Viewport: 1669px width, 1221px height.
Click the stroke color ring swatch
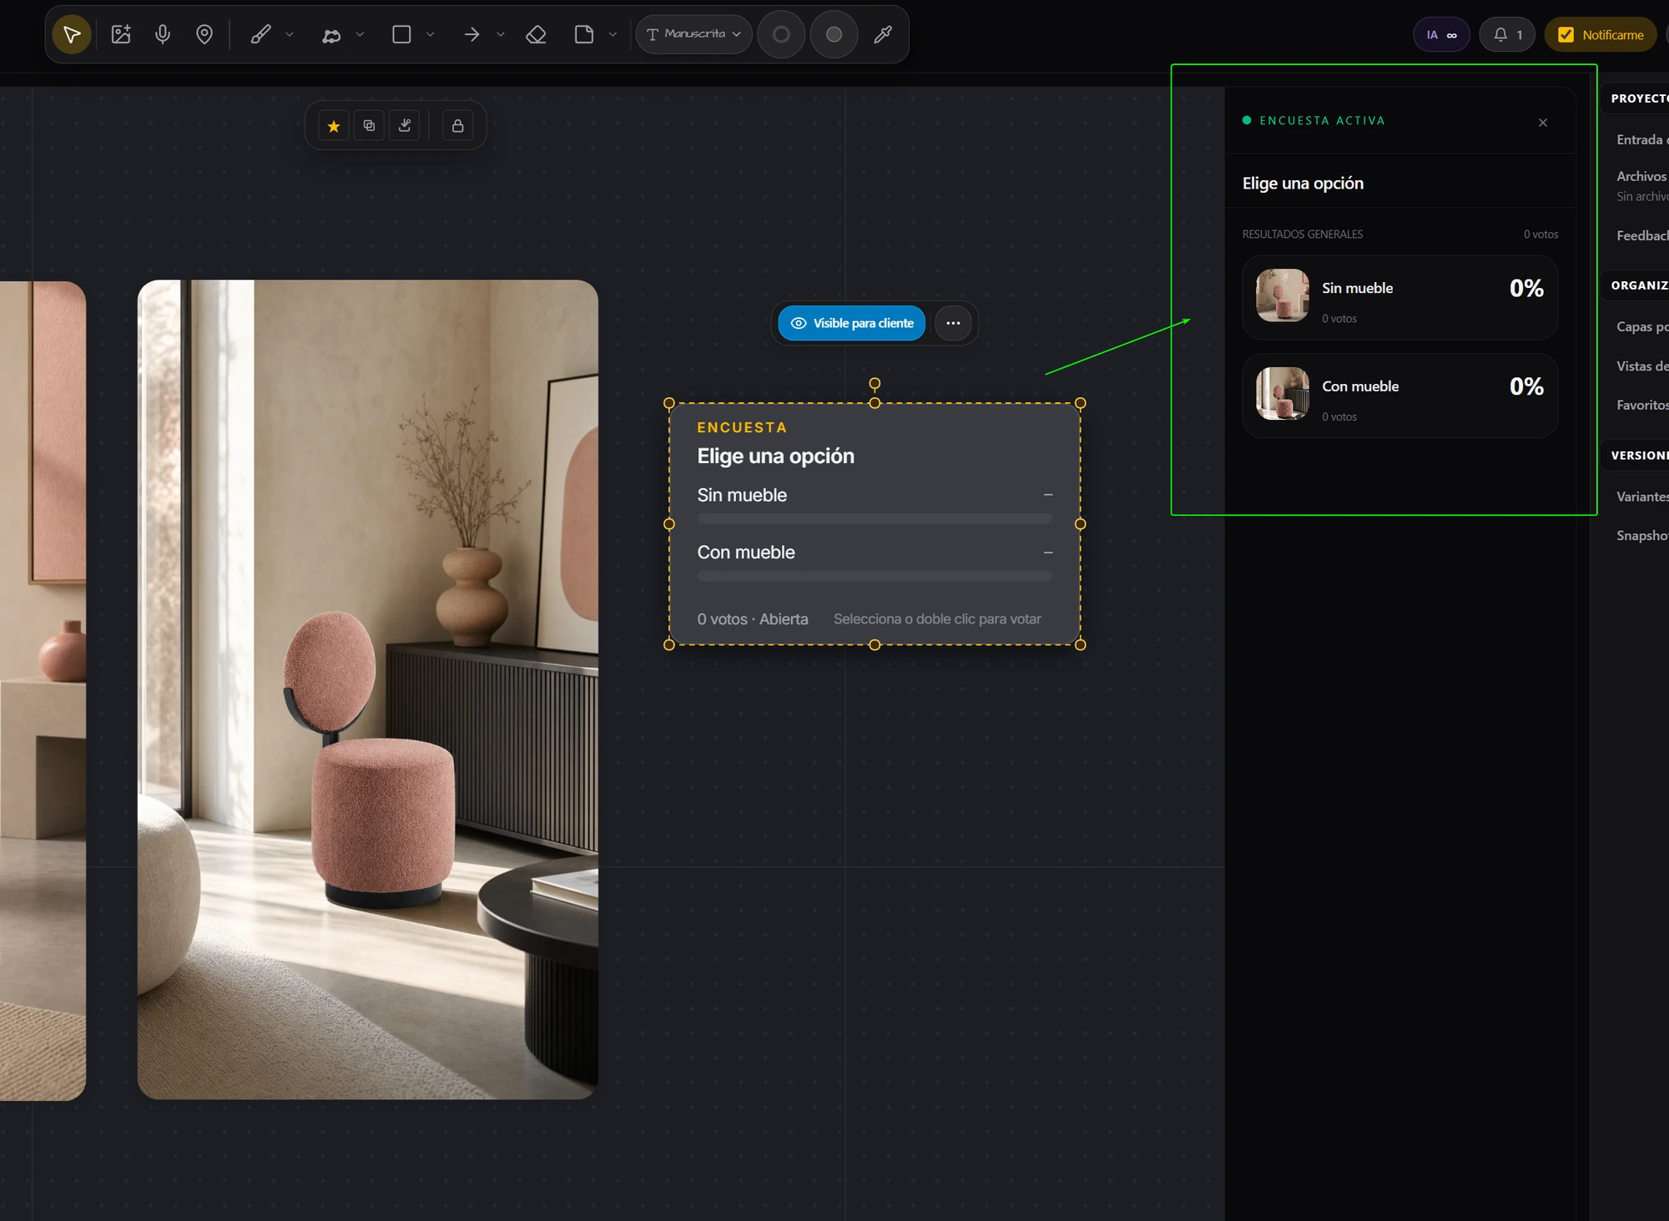(x=781, y=34)
